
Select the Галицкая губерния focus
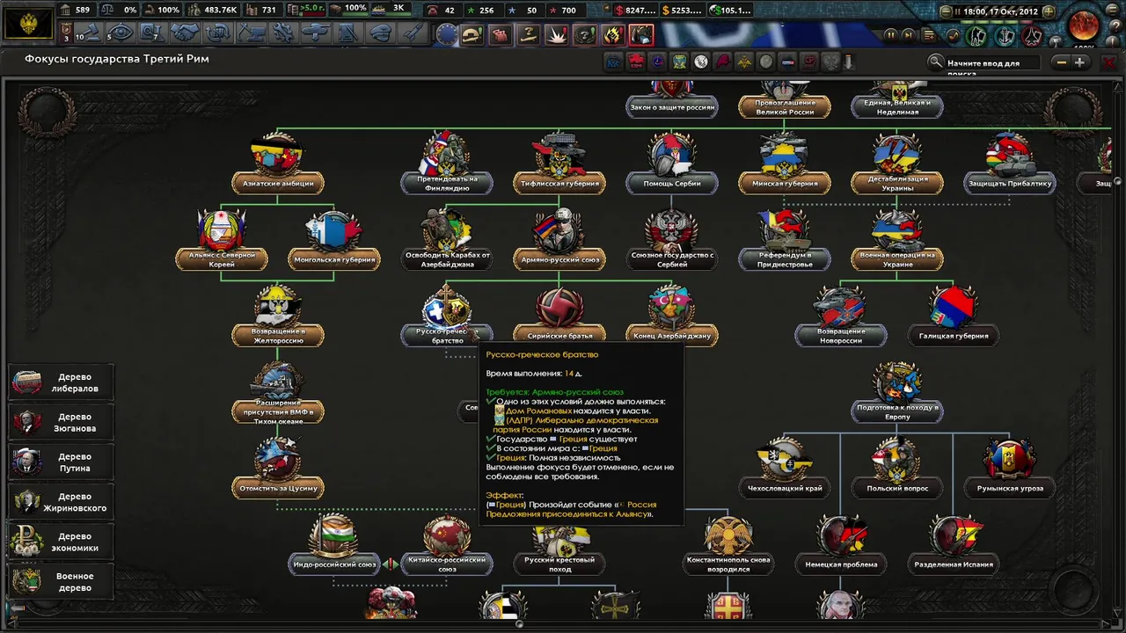[954, 316]
